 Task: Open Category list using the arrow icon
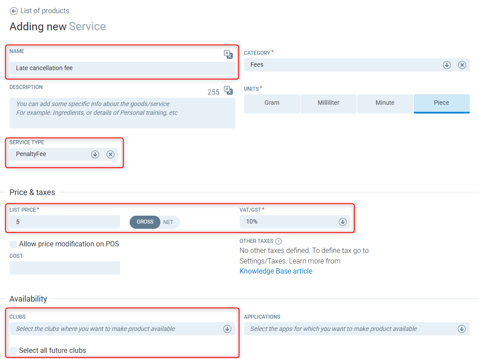[447, 65]
